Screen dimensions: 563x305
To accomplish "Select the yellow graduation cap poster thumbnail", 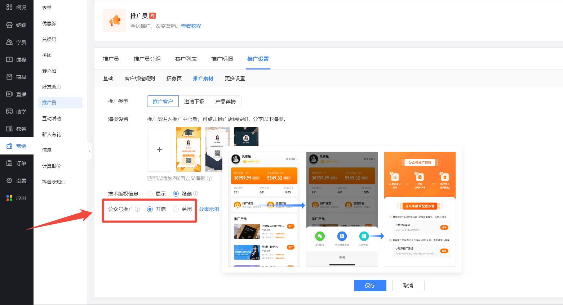I will click(188, 149).
